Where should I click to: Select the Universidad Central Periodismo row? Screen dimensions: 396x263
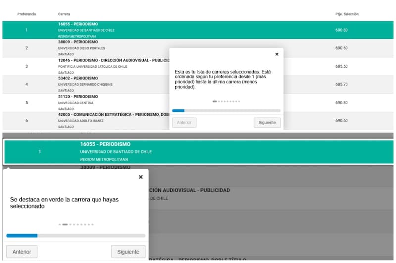click(99, 103)
